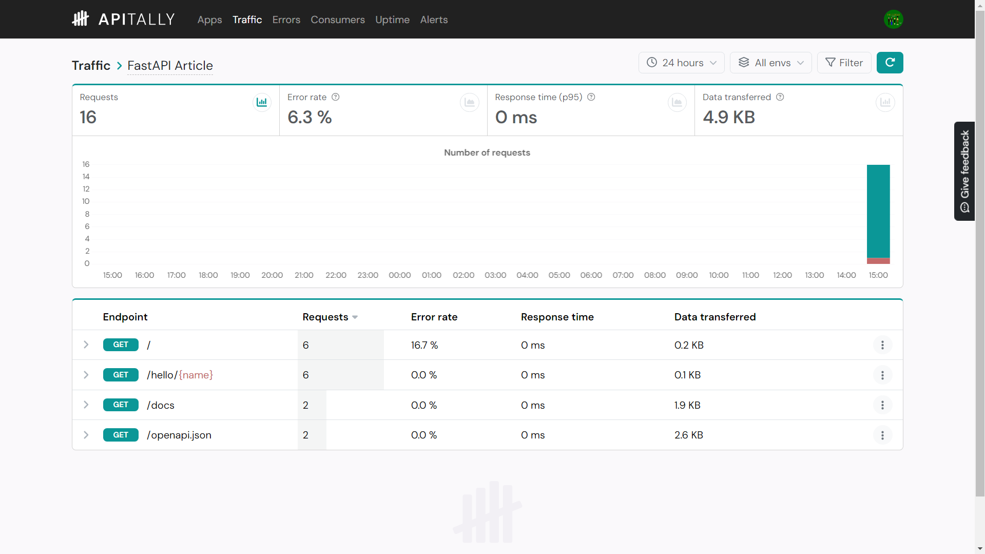
Task: Open the All envs environment selector
Action: pyautogui.click(x=770, y=62)
